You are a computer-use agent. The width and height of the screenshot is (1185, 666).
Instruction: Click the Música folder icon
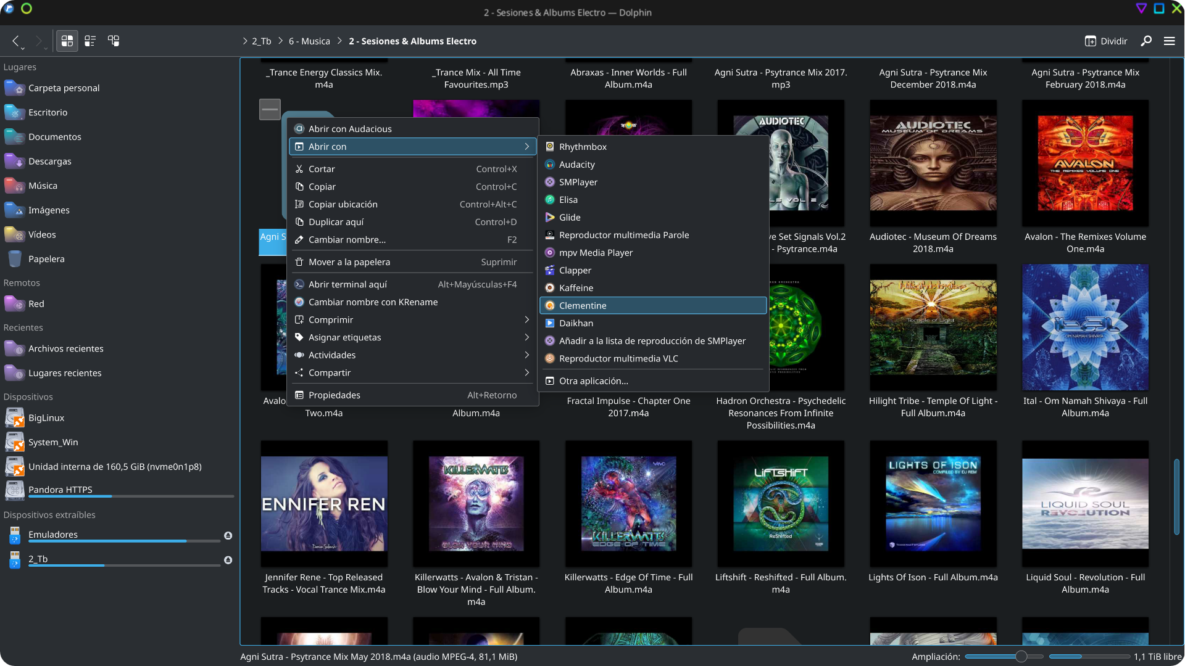[x=14, y=186]
